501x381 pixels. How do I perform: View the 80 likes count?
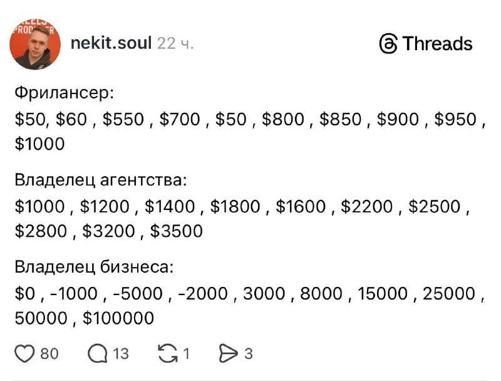49,354
